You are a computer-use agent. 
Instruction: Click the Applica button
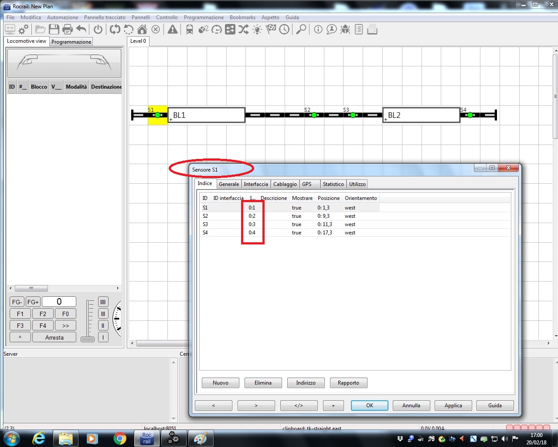click(x=453, y=406)
